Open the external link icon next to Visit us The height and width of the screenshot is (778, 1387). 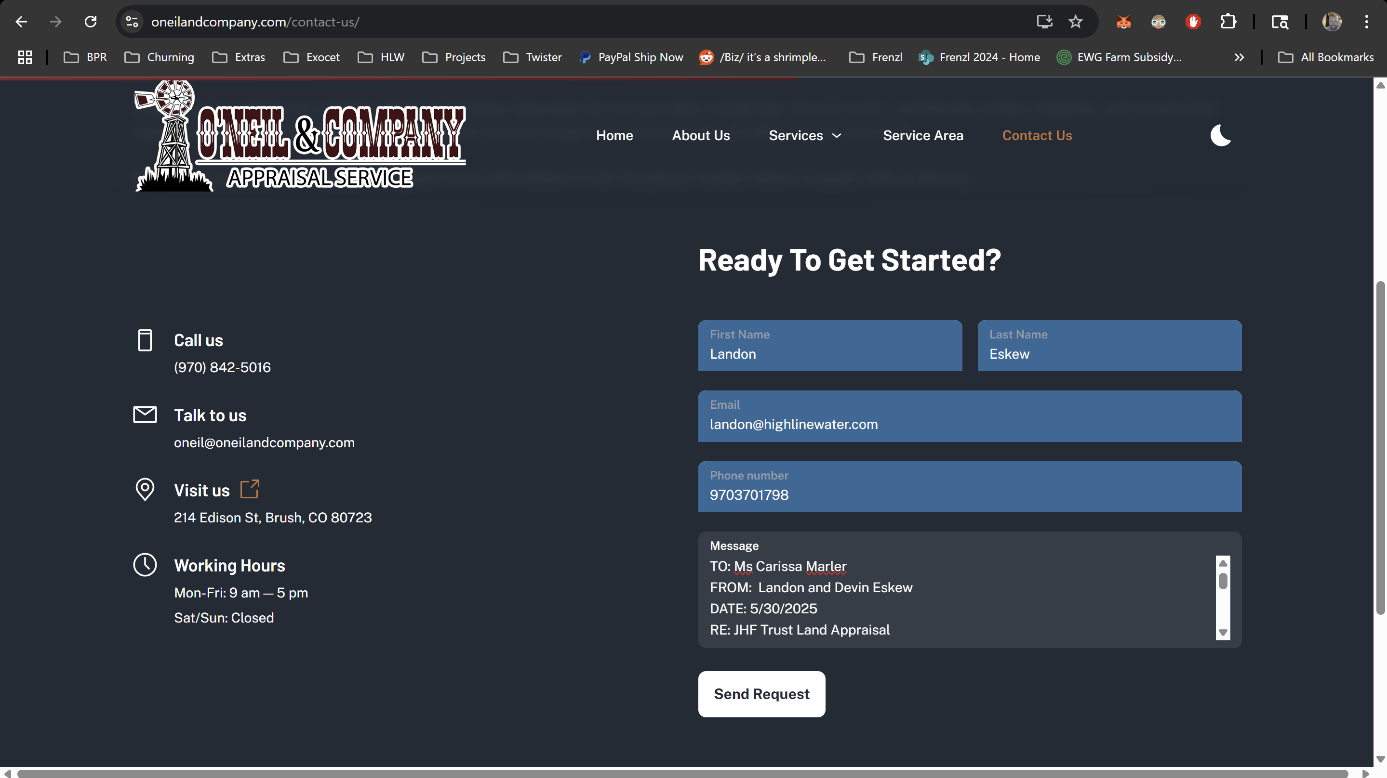coord(250,489)
